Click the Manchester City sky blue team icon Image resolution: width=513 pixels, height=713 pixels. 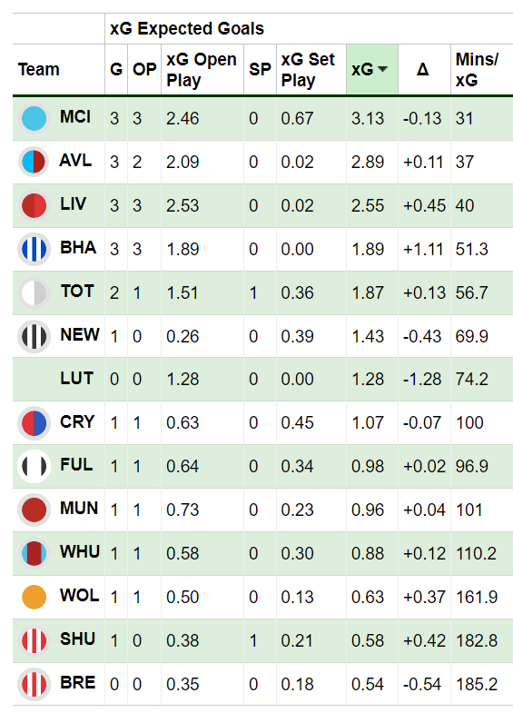coord(35,118)
